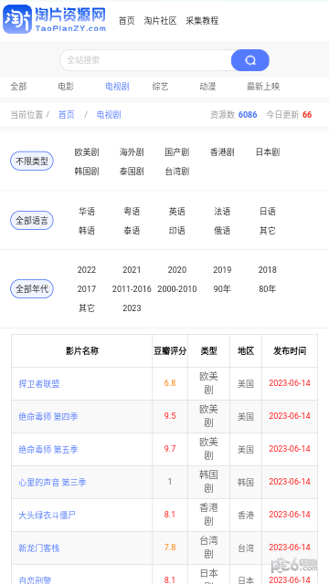Filter by 台湾剧 type
This screenshot has height=584, width=329.
(x=177, y=172)
